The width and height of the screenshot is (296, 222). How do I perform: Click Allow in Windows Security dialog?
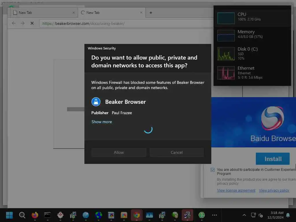(119, 152)
